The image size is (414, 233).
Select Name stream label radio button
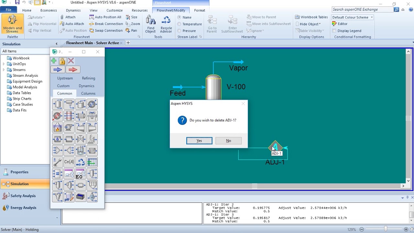pyautogui.click(x=179, y=17)
